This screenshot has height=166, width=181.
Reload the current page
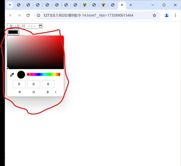click(x=28, y=16)
